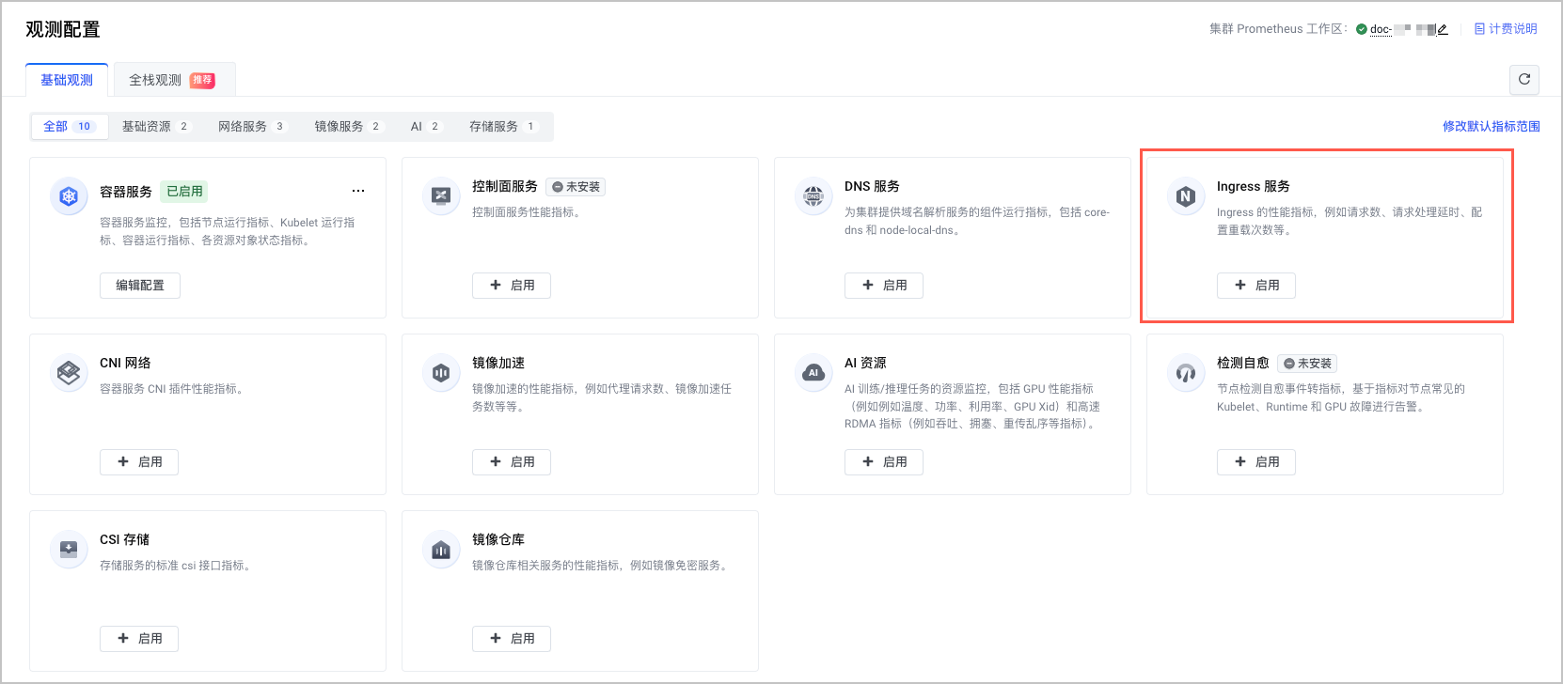Click the 镜像加速 card title

pos(498,363)
